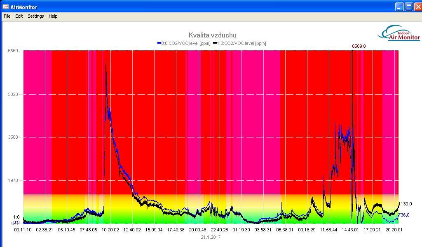Open the Help menu
Screen dimensions: 422x247
pos(53,16)
